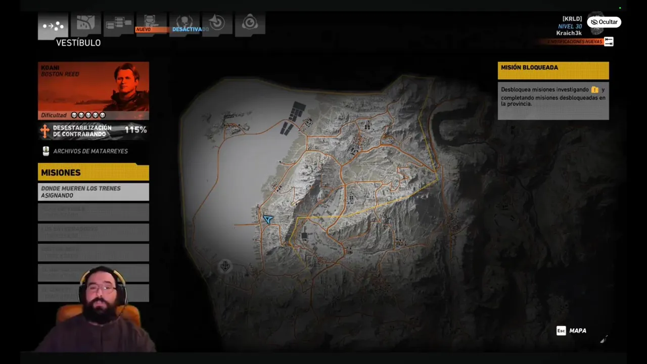Click the Nivel 30 player level text
The image size is (647, 364).
(x=570, y=26)
